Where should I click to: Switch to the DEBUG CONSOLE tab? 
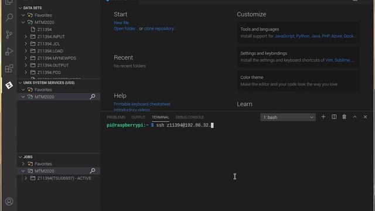[x=189, y=117]
